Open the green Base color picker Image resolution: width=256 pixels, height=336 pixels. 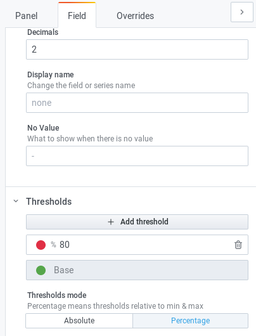41,270
